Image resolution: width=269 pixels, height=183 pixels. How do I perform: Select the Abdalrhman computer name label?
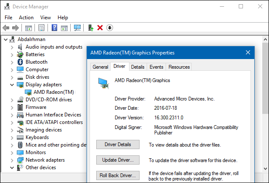tap(32, 39)
